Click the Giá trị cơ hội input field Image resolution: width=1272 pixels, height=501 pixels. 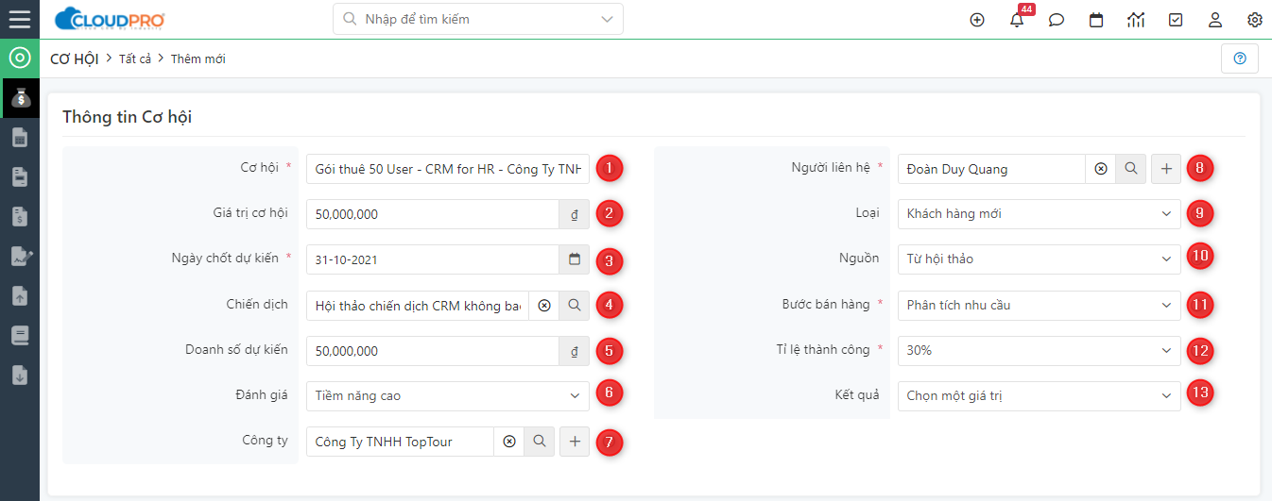[x=433, y=214]
